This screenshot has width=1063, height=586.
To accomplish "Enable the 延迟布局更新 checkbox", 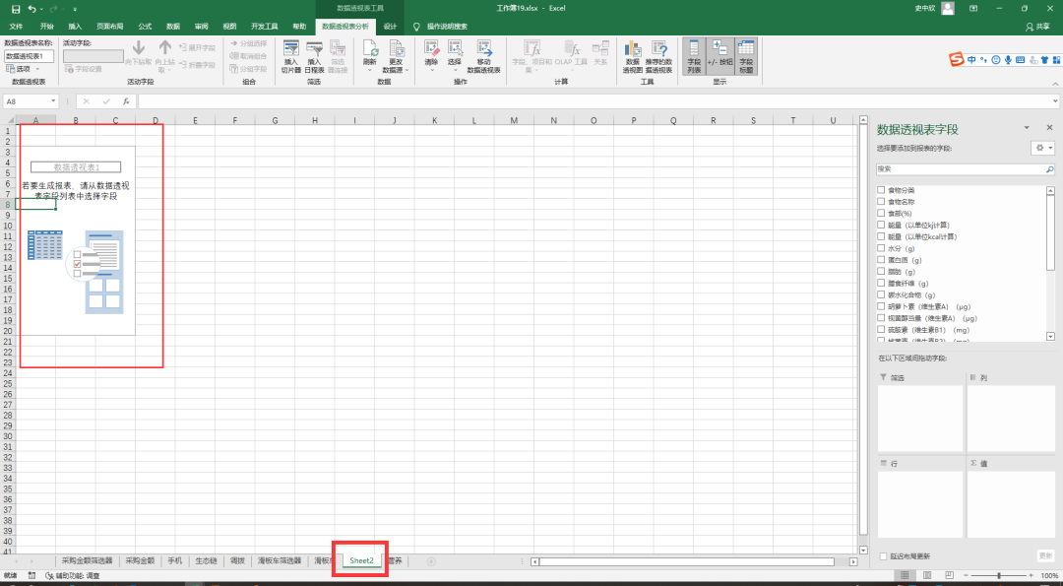I will click(883, 556).
